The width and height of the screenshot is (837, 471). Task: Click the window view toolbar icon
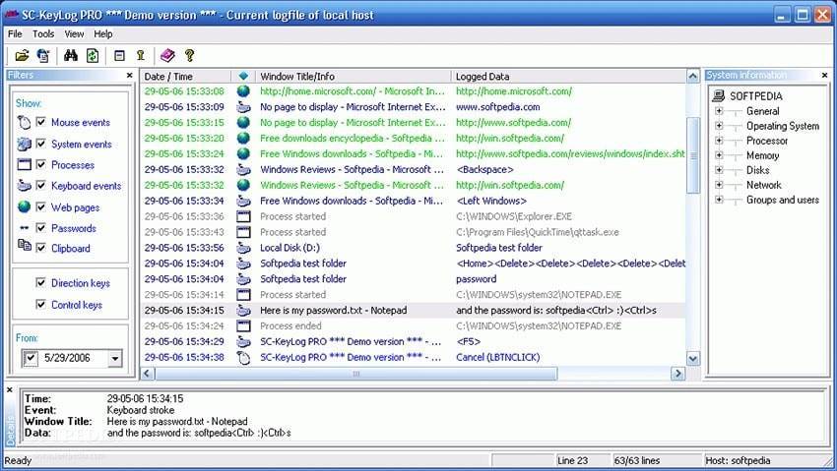[x=119, y=56]
